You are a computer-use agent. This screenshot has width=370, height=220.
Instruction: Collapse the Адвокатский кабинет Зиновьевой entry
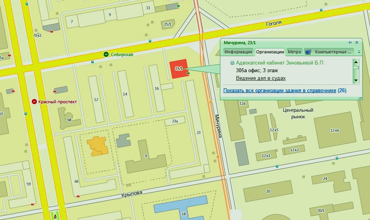click(232, 63)
